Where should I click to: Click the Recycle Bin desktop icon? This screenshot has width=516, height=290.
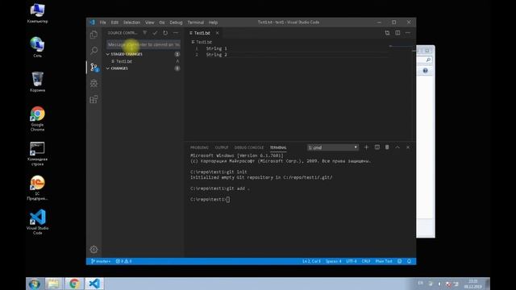click(x=38, y=82)
